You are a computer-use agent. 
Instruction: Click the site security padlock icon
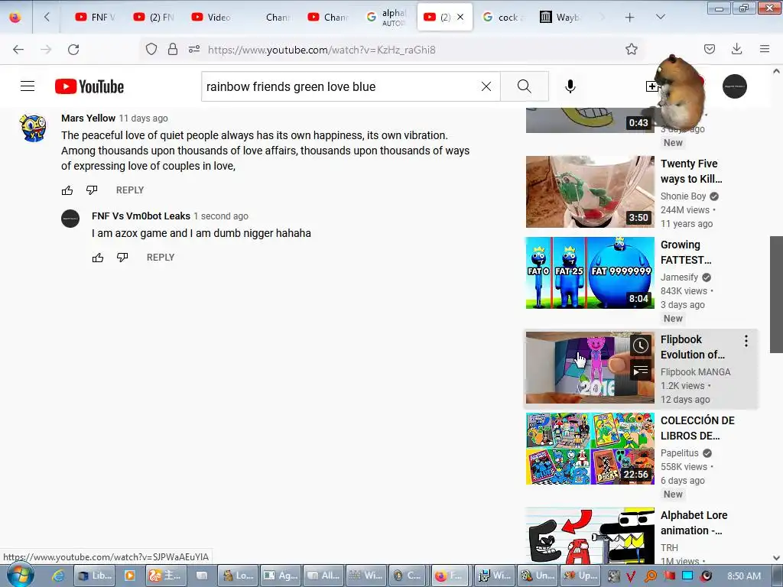point(173,50)
